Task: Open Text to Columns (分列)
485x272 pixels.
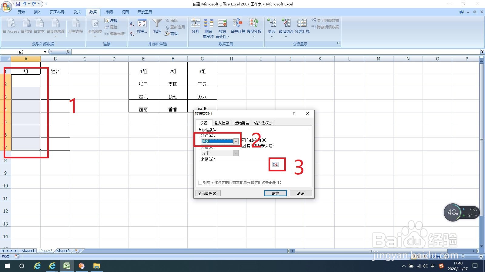Action: (196, 26)
